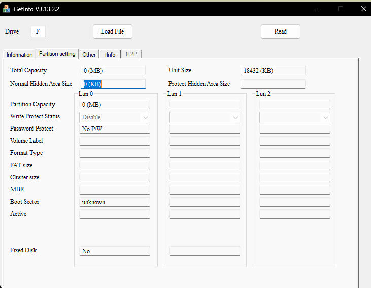
Task: Click the Protect Hidden Area Size field
Action: (273, 84)
